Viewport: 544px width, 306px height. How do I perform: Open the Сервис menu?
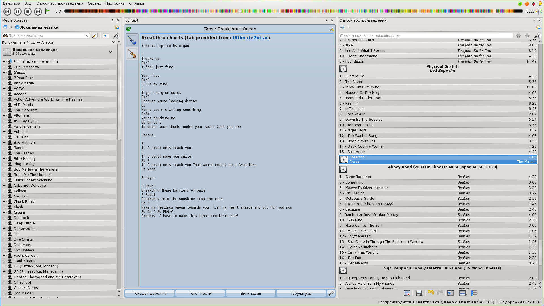pyautogui.click(x=94, y=3)
